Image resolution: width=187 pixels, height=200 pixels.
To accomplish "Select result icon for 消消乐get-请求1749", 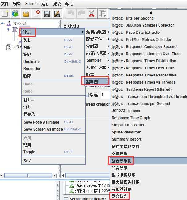I will click(x=72, y=186).
